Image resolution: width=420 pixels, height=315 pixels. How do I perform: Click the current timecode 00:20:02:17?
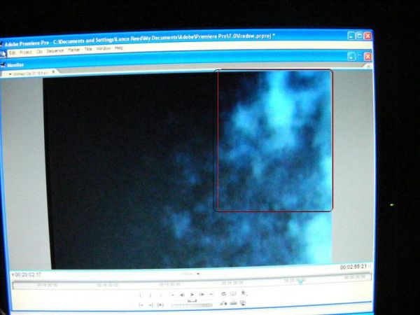click(x=27, y=274)
